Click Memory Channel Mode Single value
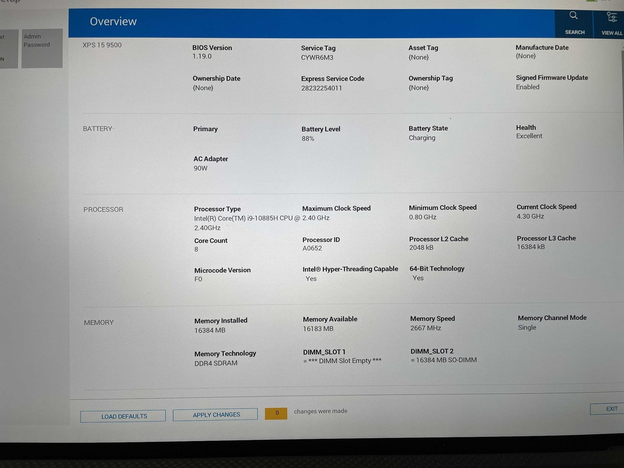The image size is (624, 468). click(x=527, y=328)
